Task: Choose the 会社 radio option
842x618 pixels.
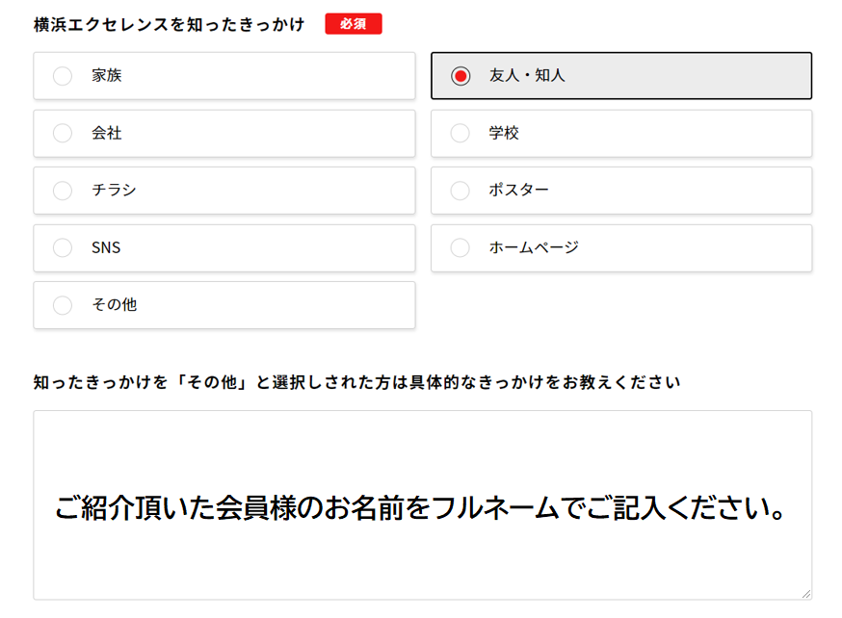Action: point(63,134)
